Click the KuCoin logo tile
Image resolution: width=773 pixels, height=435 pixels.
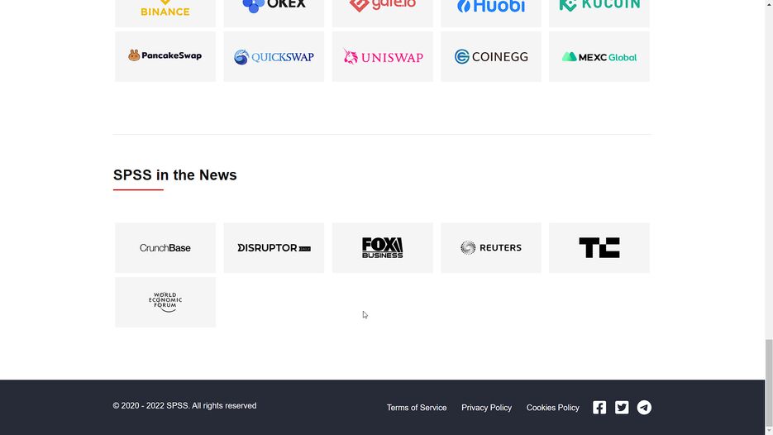(x=599, y=13)
